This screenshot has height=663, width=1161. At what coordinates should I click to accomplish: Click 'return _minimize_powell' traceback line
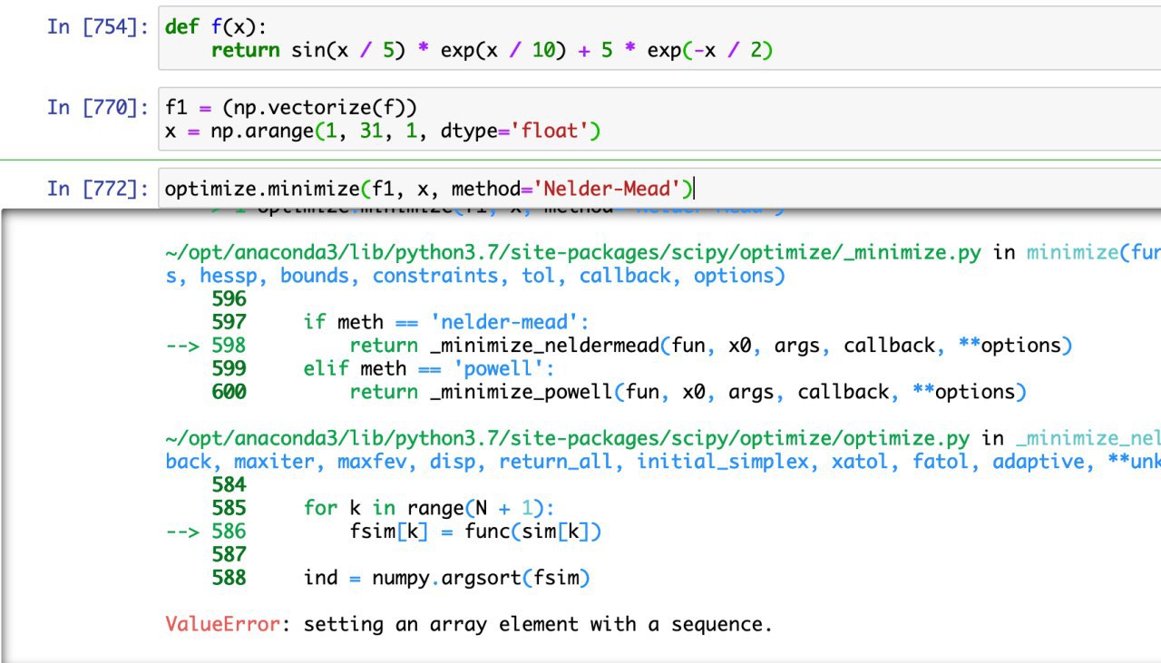point(687,392)
